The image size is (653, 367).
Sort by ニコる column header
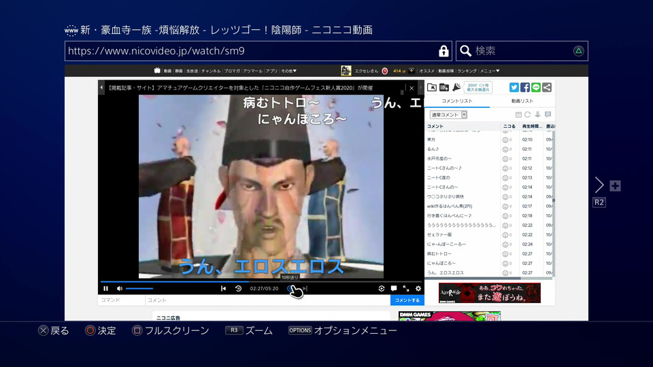(509, 126)
